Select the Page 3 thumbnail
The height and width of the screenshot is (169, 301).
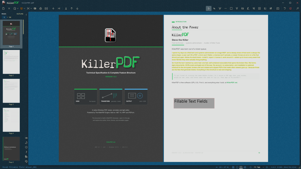click(11, 91)
